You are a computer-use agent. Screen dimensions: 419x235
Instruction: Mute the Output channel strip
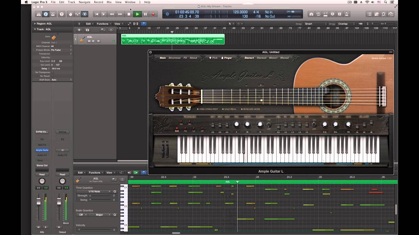click(59, 227)
